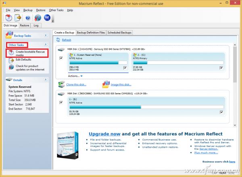The height and width of the screenshot is (177, 242).
Task: Click the Plus much more link
Action: [x=206, y=153]
